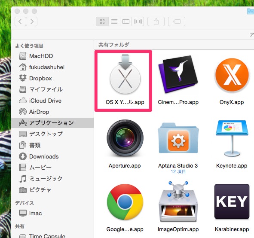Image resolution: width=254 pixels, height=238 pixels.
Task: Open Aperture.app
Action: (x=125, y=138)
